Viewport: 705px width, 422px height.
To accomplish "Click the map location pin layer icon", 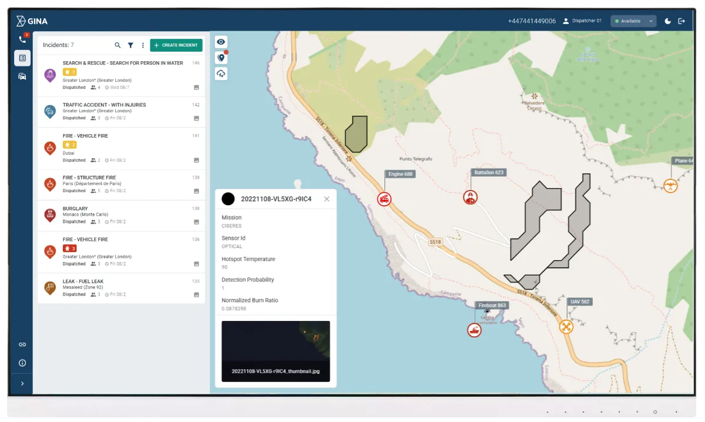I will (x=221, y=58).
